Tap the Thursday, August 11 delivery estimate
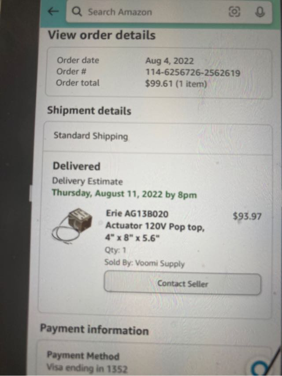Image resolution: width=282 pixels, height=376 pixels. 124,194
